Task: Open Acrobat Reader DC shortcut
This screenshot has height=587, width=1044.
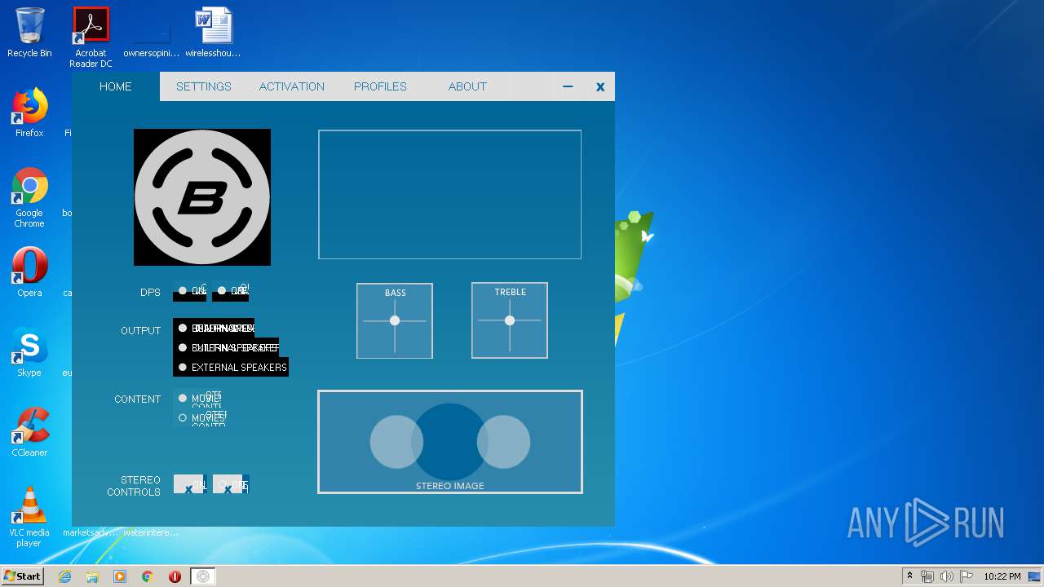Action: 91,38
